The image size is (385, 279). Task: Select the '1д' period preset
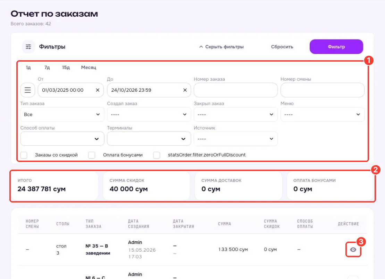(28, 67)
